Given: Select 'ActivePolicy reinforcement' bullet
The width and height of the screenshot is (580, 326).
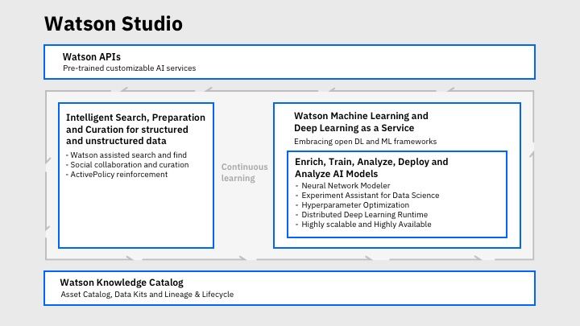Looking at the screenshot, I should [x=117, y=174].
